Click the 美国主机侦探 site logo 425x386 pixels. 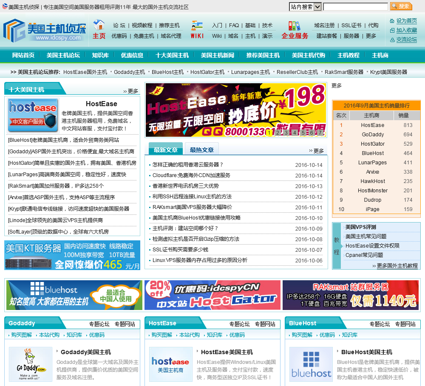[x=45, y=30]
